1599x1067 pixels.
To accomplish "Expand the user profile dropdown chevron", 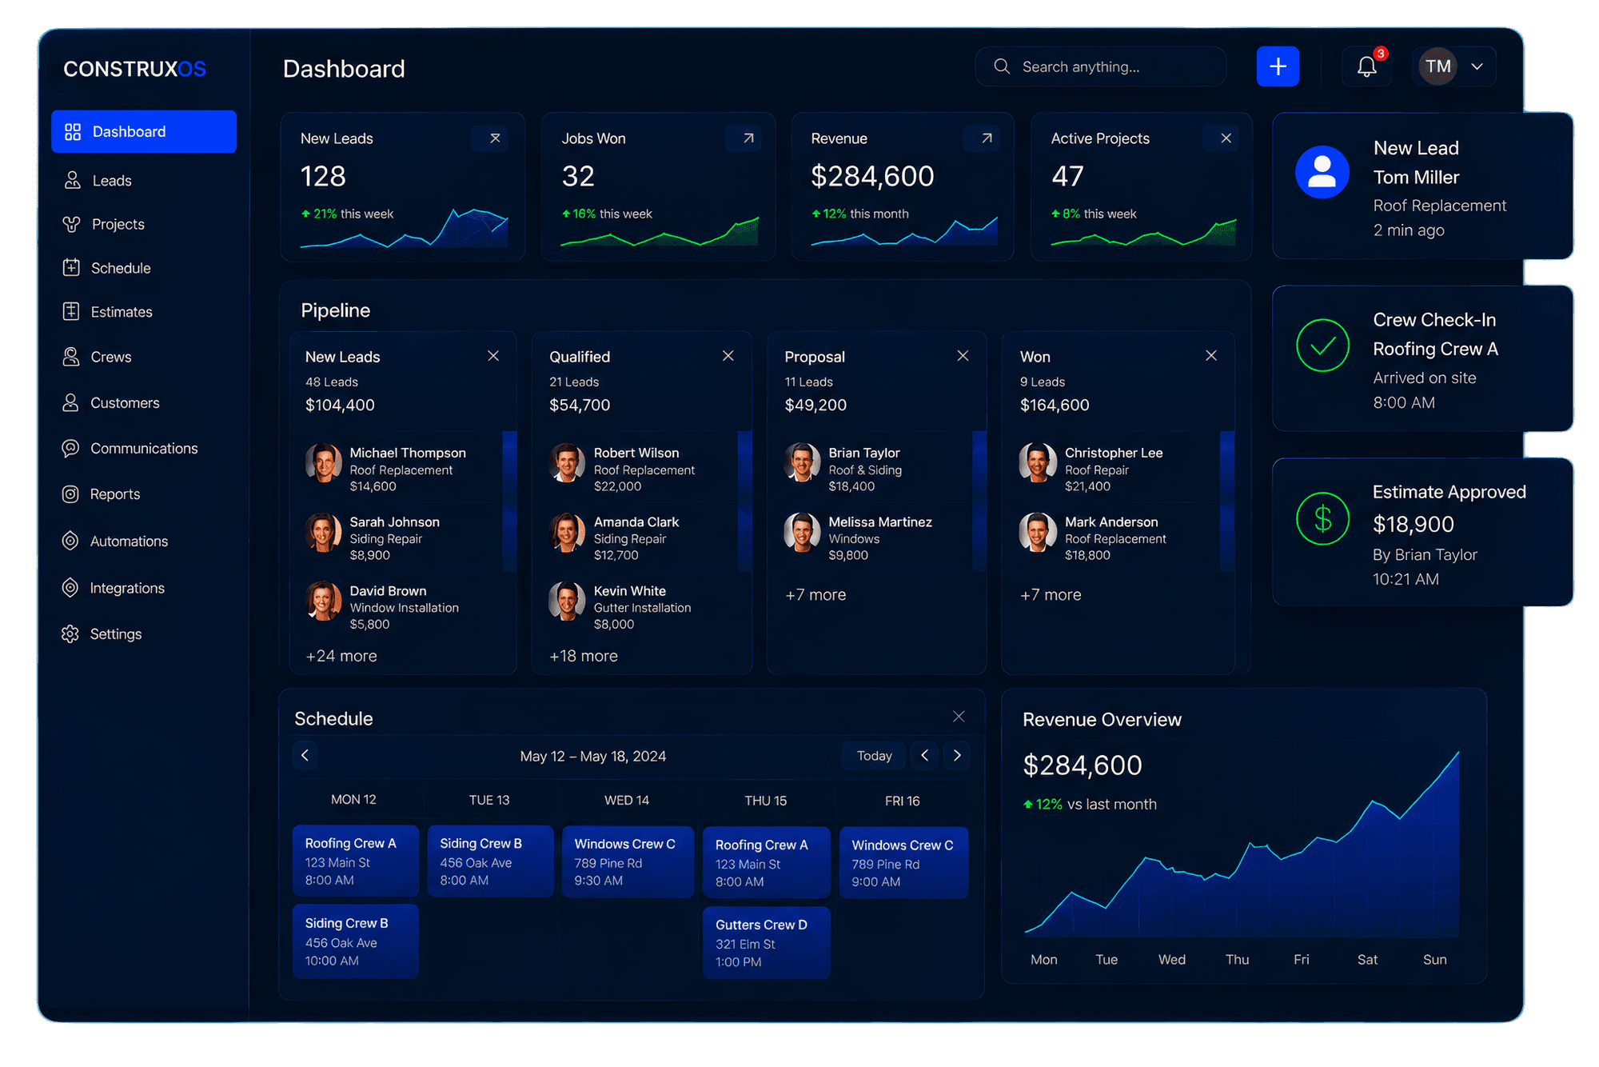I will (x=1477, y=66).
